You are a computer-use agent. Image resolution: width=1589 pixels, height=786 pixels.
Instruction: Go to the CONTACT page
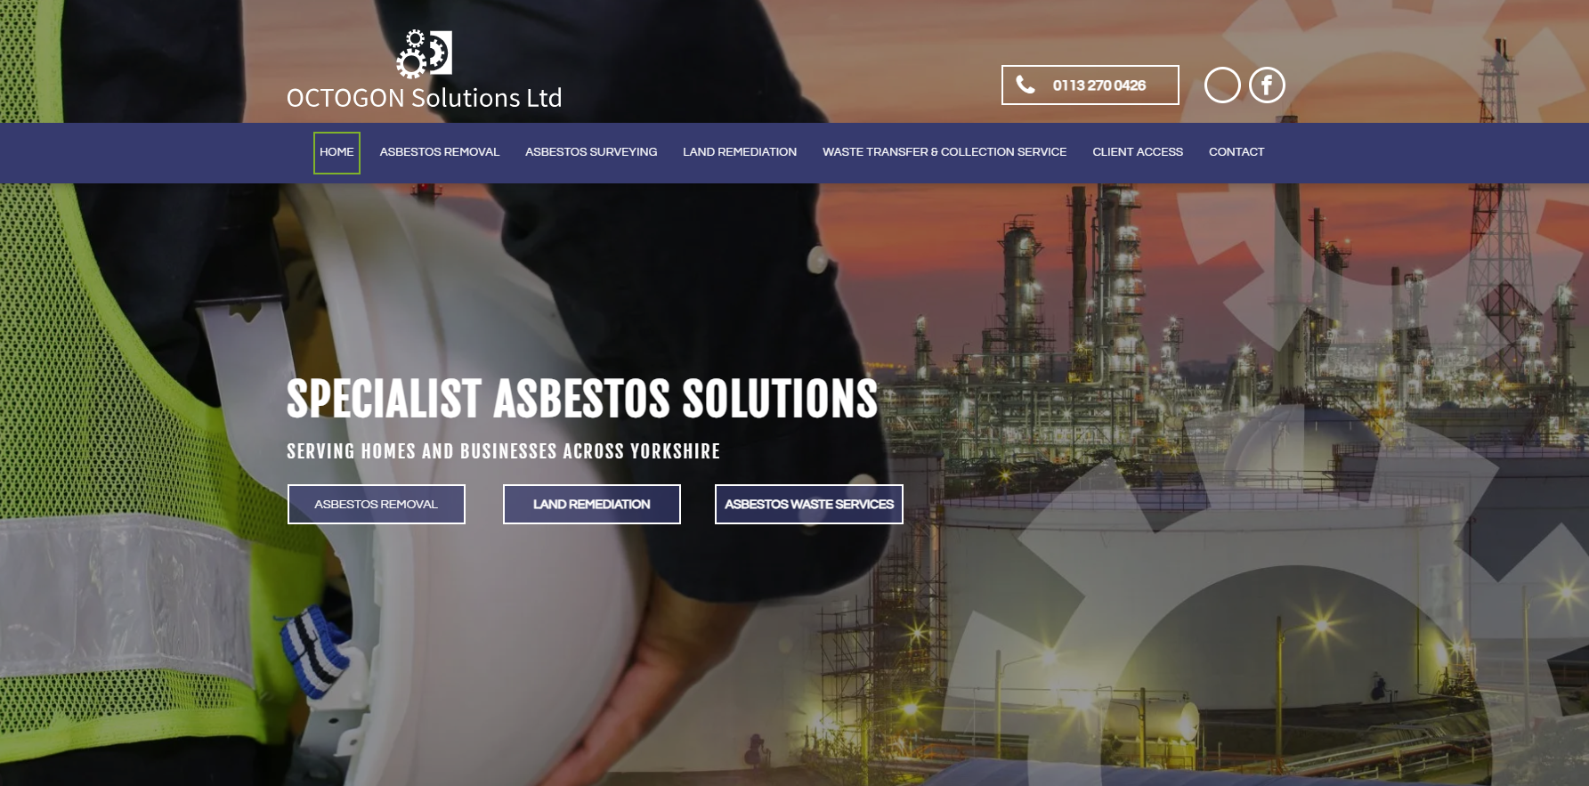tap(1236, 152)
